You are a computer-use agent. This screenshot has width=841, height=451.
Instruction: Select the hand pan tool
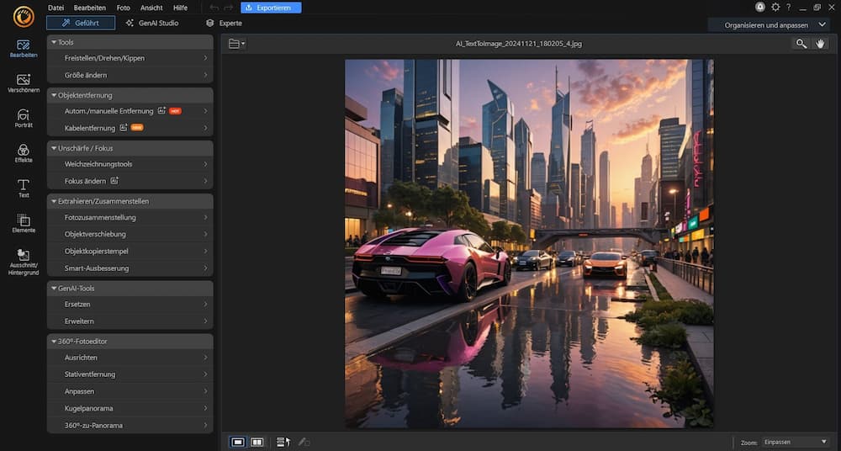click(819, 44)
